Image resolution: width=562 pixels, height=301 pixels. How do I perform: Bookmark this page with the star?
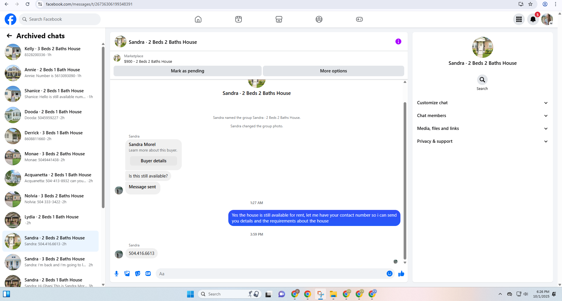pyautogui.click(x=530, y=4)
